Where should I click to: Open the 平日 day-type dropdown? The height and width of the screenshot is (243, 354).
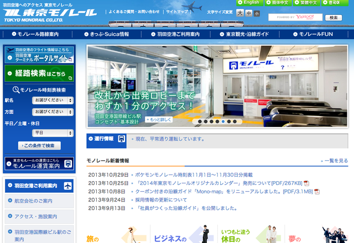(x=53, y=133)
